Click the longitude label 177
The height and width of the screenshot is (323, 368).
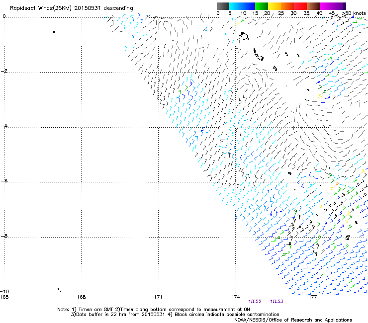313,297
